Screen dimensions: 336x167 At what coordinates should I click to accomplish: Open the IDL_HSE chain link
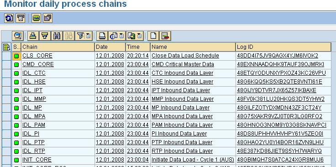[34, 82]
